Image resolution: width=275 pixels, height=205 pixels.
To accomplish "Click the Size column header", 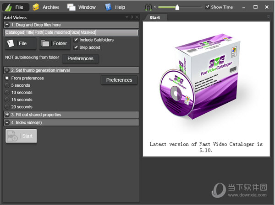I will (x=75, y=32).
